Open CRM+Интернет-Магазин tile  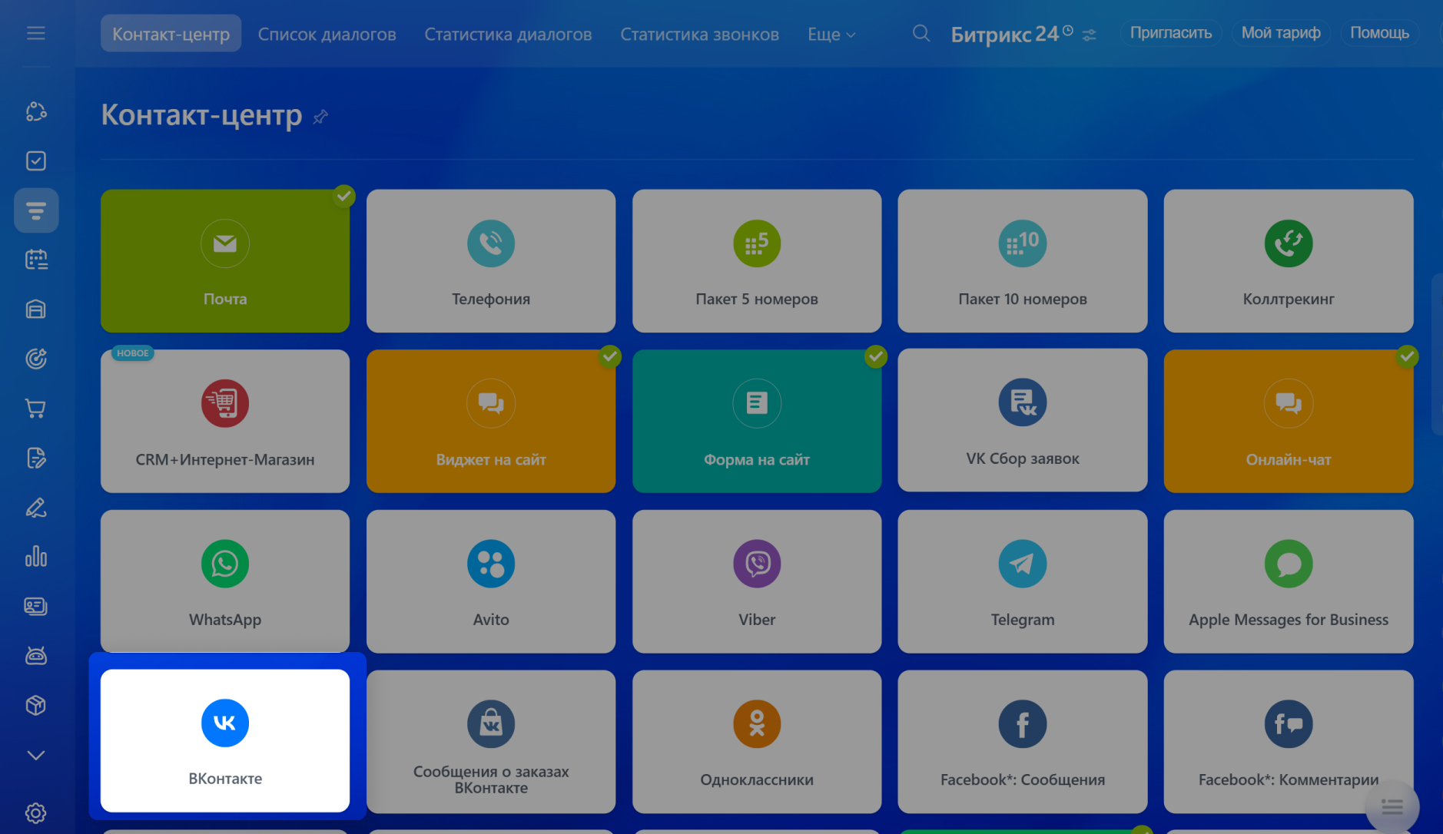coord(225,421)
